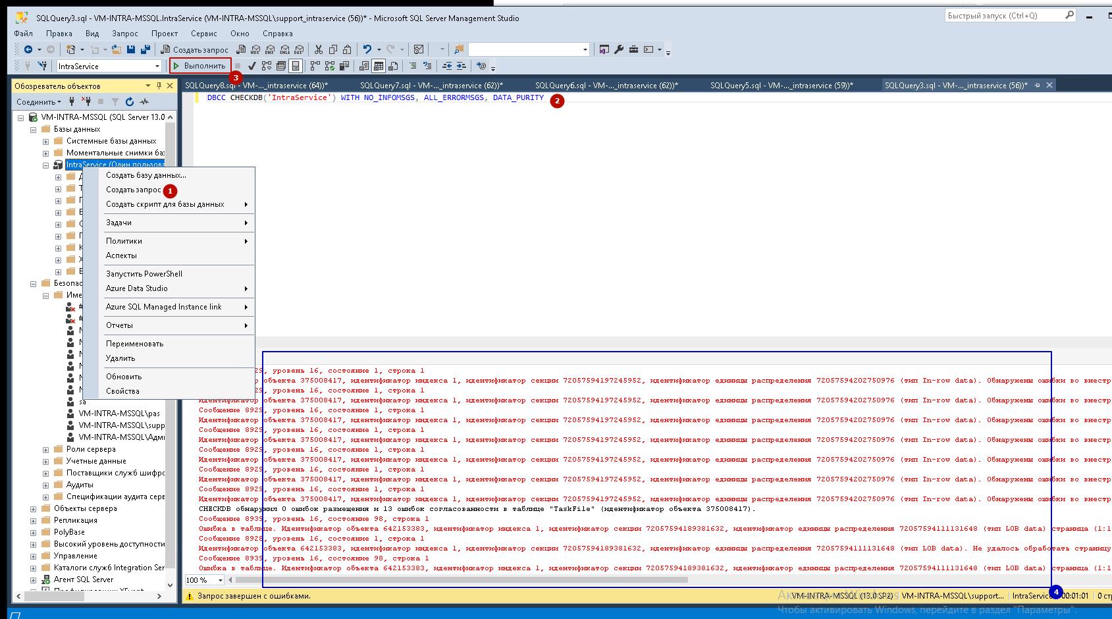Viewport: 1112px width, 619px height.
Task: Click the horizontal scrollbar in messages pane
Action: (x=462, y=580)
